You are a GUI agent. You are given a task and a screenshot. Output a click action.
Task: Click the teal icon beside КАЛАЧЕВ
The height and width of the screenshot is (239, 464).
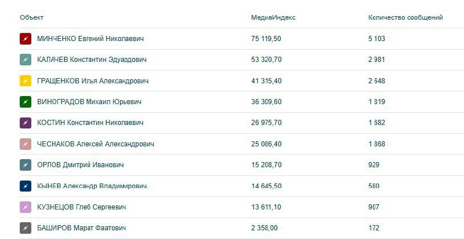tap(26, 60)
